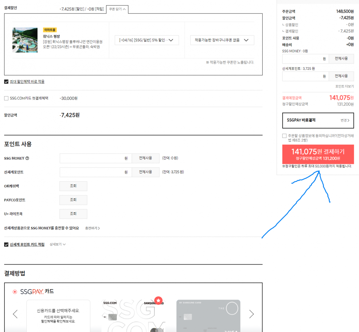Screen dimensions: 359x332
Task: Click the -30,000원 first payment benefit amount
Action: click(69, 98)
